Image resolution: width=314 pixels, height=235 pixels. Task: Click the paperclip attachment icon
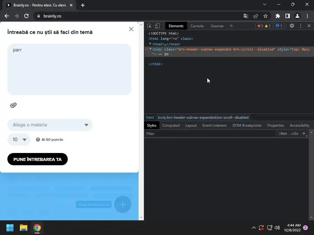coord(13,105)
